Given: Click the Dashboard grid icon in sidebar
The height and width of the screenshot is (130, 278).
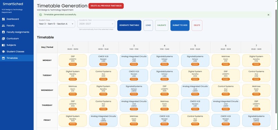Looking at the screenshot, I should 3,19.
